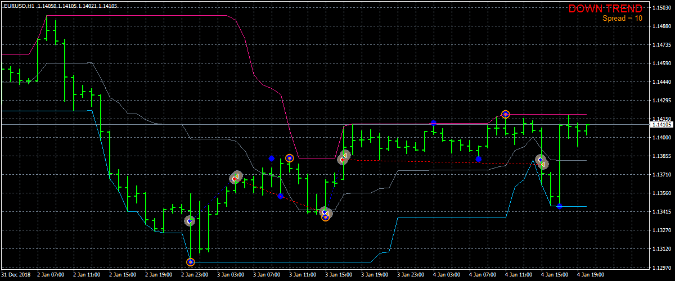Select the gray trade marker near 4 Jan 15:00
Image resolution: width=675 pixels, height=281 pixels.
click(x=541, y=161)
